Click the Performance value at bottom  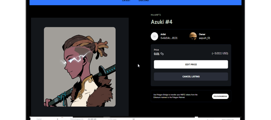pyautogui.click(x=92, y=119)
